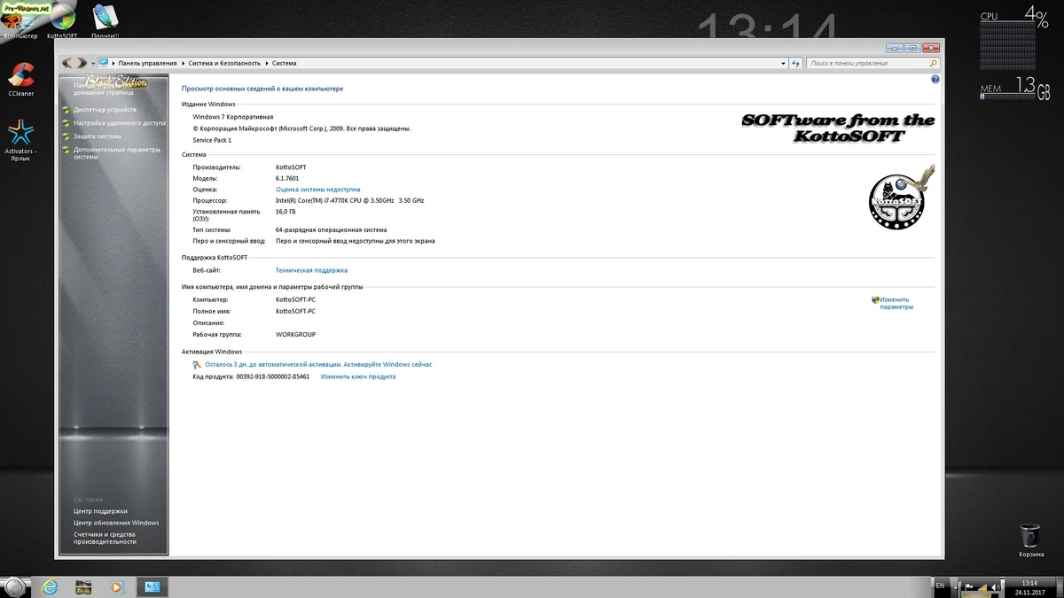The width and height of the screenshot is (1064, 598).
Task: Click the CPU usage gadget
Action: [x=1014, y=39]
